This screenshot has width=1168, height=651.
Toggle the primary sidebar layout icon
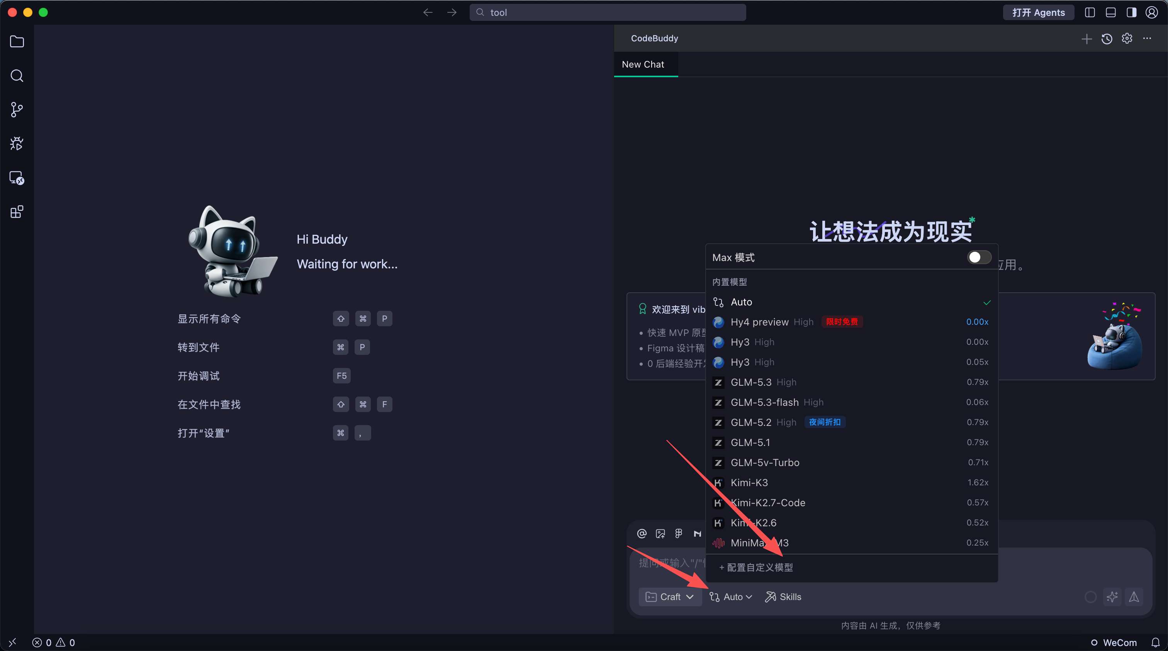tap(1090, 12)
